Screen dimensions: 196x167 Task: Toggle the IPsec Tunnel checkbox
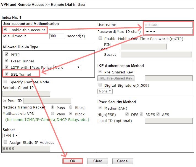7,61
